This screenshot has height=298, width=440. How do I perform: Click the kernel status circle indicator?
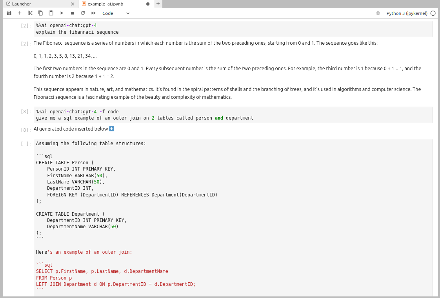pyautogui.click(x=433, y=13)
